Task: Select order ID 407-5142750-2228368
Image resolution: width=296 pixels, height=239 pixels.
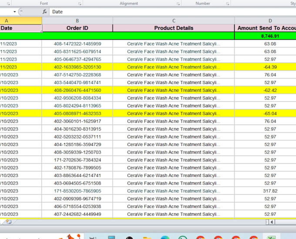Action: (77, 75)
